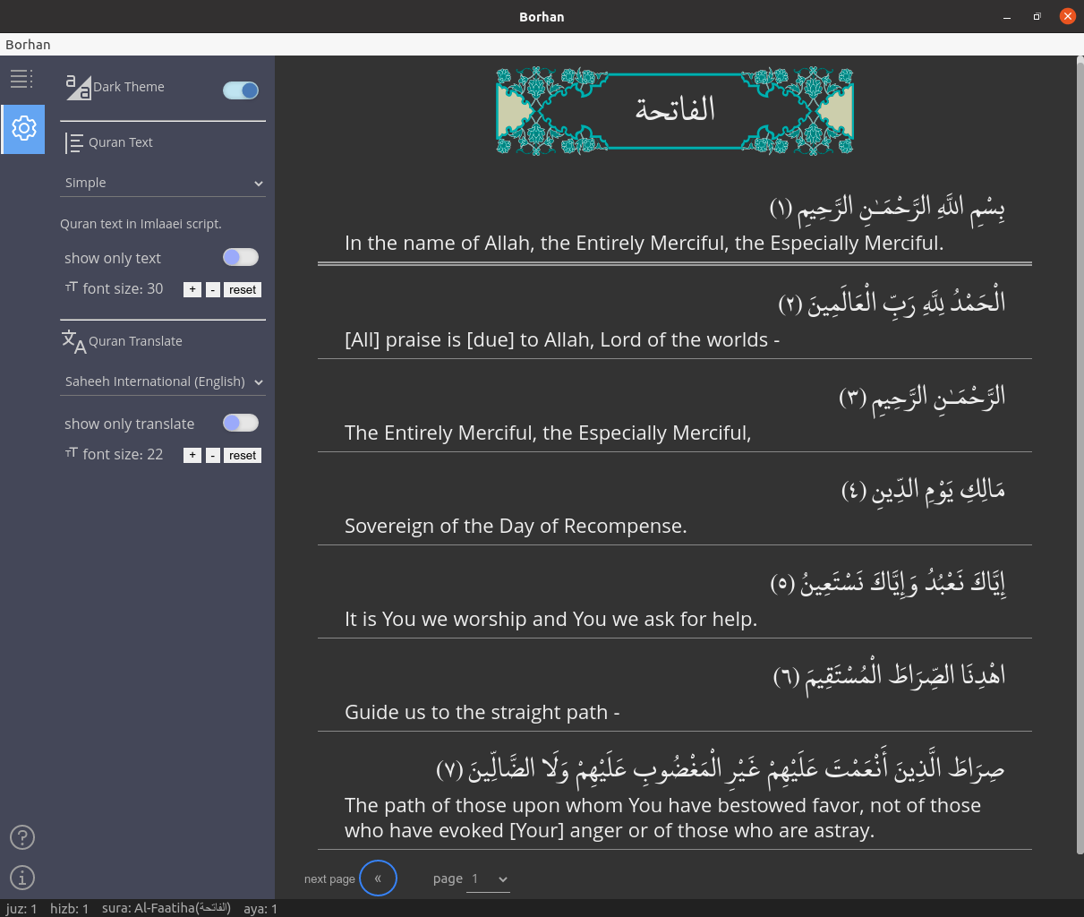Screen dimensions: 1084x917
Task: Reset the translation font size
Action: [243, 456]
